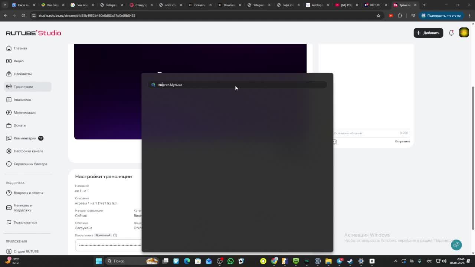Open the notifications bell
The image size is (475, 267).
pos(451,33)
